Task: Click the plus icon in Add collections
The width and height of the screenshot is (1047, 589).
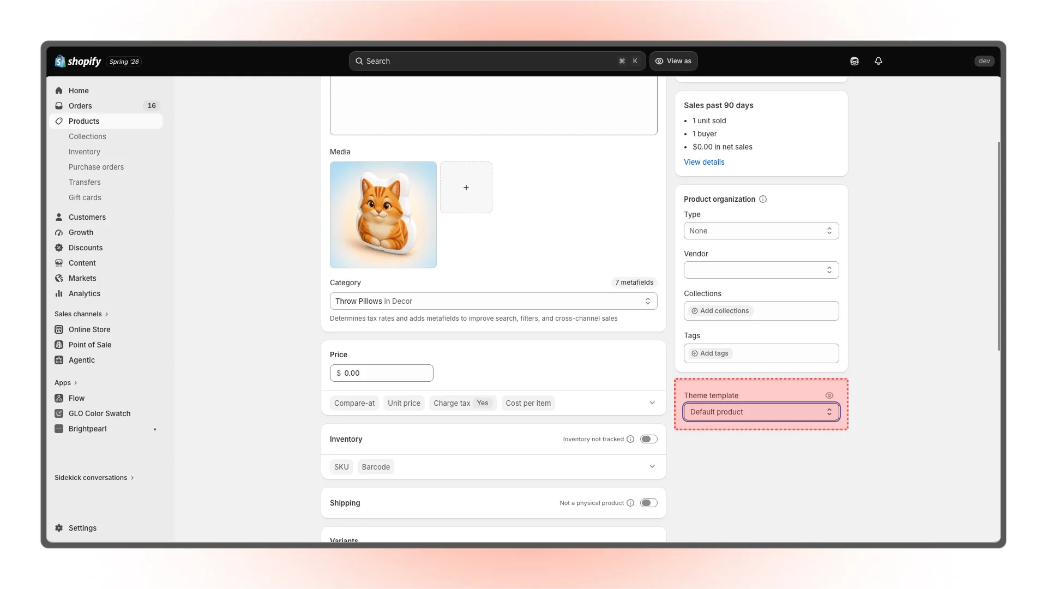Action: pyautogui.click(x=695, y=311)
